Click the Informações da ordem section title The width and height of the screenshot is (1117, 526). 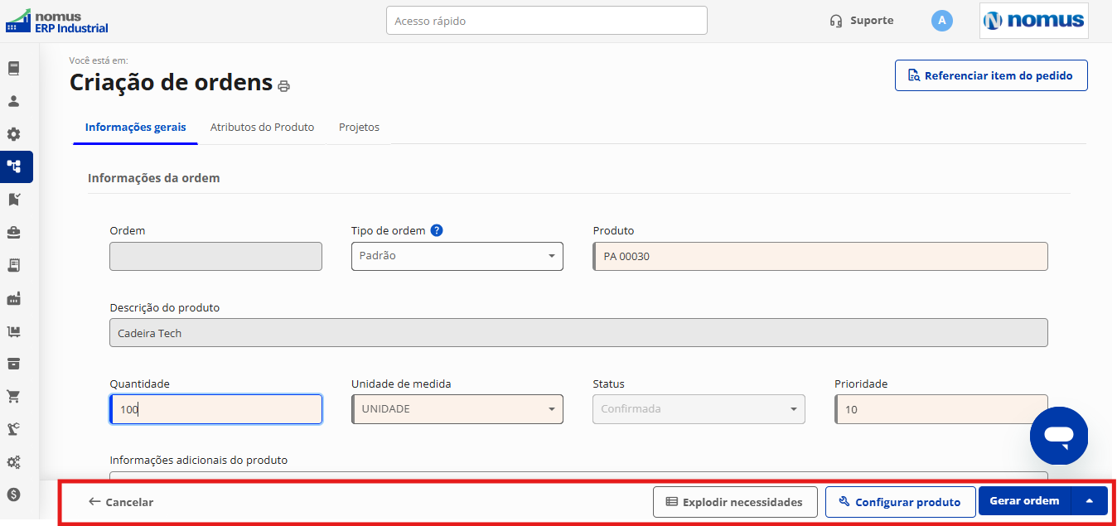[x=153, y=178]
